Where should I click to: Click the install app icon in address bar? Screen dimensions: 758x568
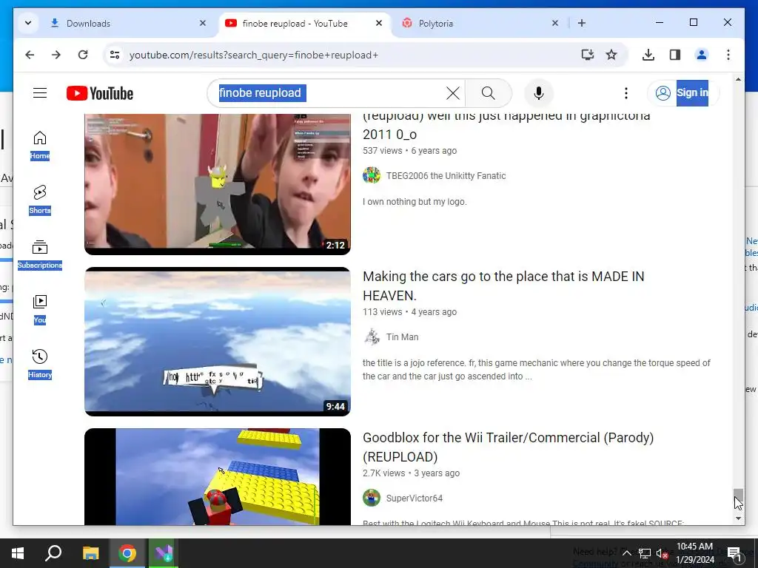[x=587, y=55]
